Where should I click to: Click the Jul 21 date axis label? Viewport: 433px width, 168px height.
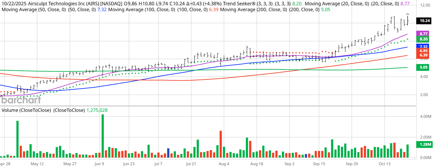[191, 164]
